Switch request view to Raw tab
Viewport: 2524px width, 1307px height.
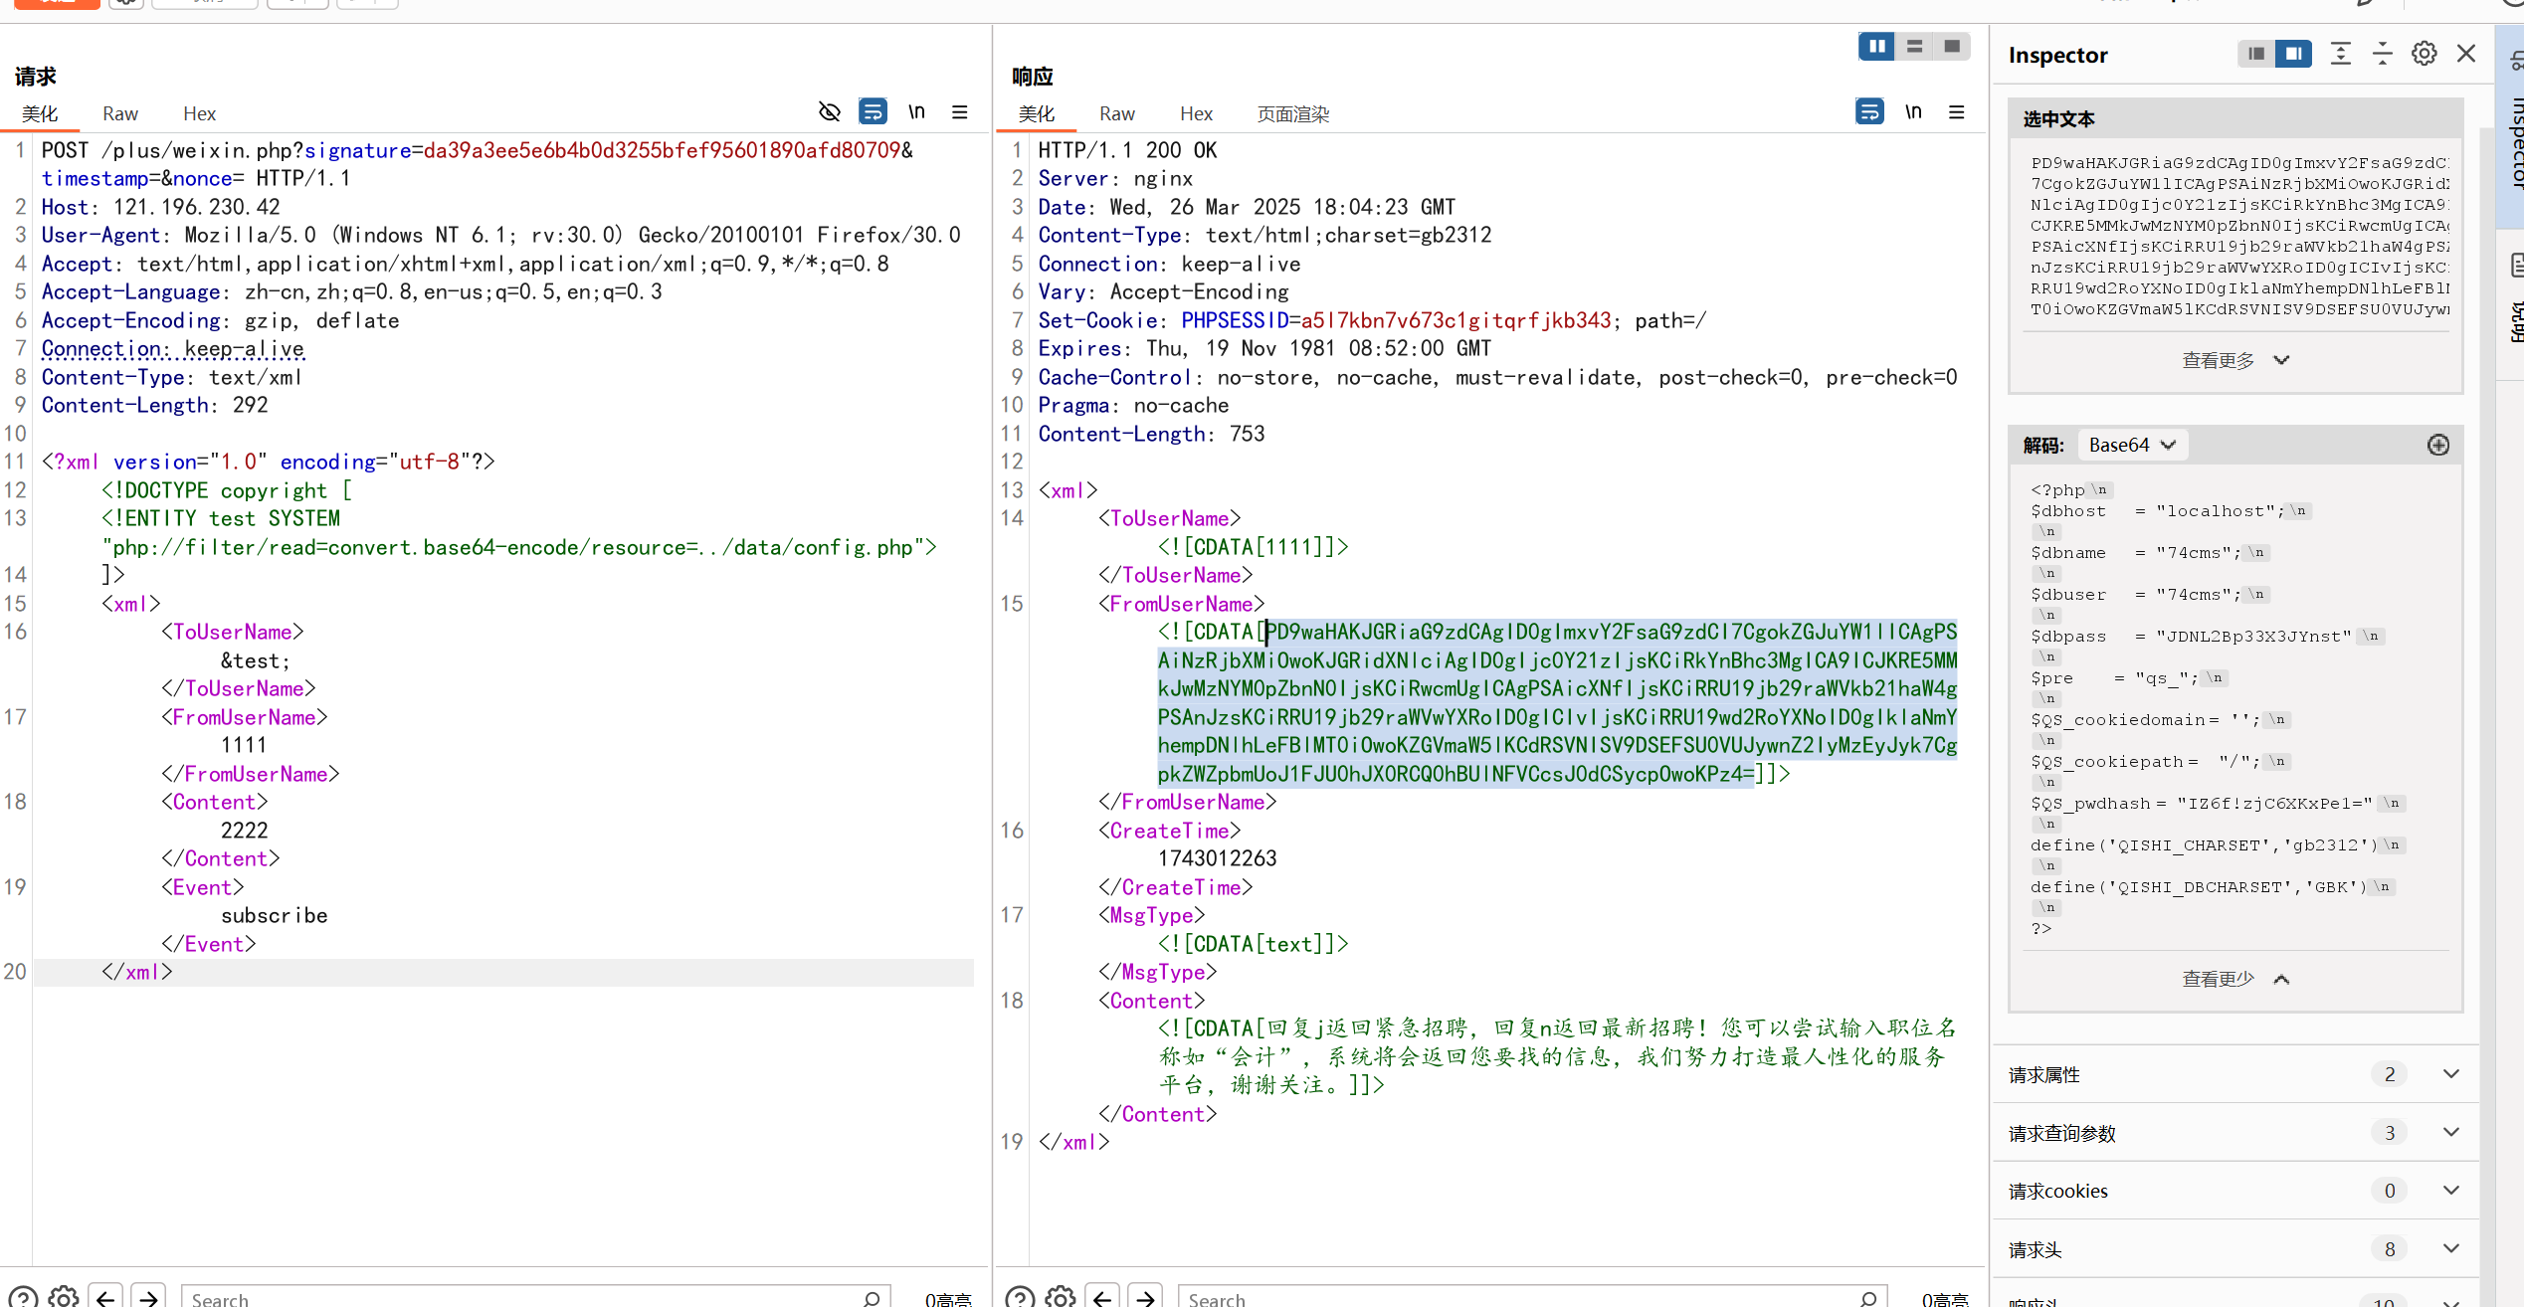(120, 113)
